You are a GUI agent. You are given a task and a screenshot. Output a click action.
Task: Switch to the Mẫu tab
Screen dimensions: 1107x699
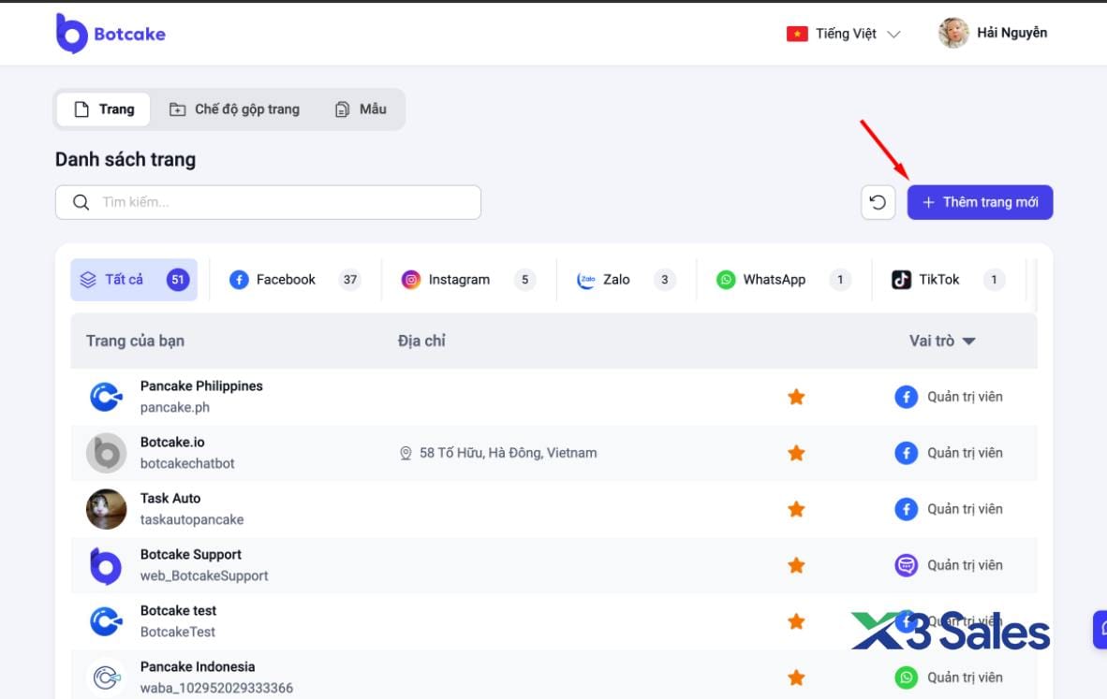pos(361,109)
